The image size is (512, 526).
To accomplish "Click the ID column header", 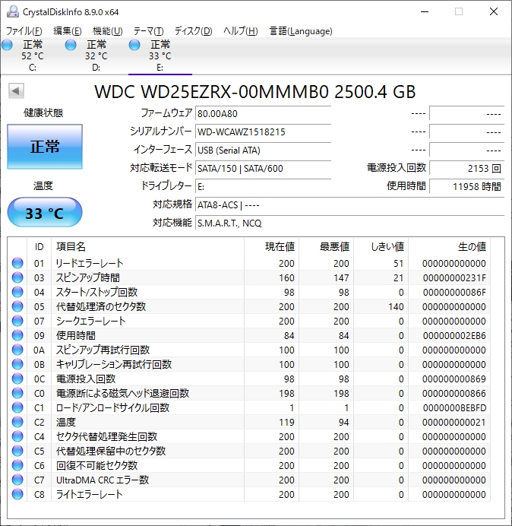I will click(x=40, y=247).
